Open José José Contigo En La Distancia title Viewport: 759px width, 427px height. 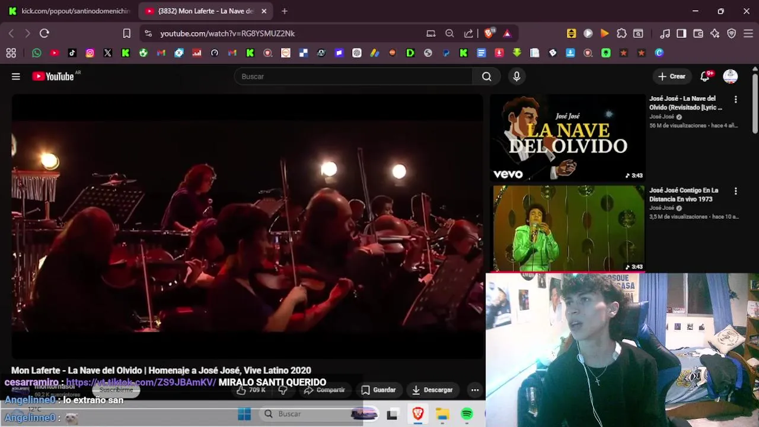point(684,195)
